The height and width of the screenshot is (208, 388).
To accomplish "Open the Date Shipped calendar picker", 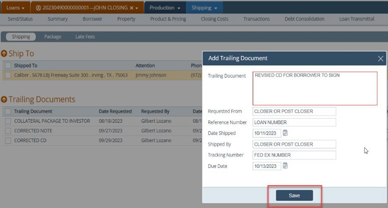I will coord(285,133).
